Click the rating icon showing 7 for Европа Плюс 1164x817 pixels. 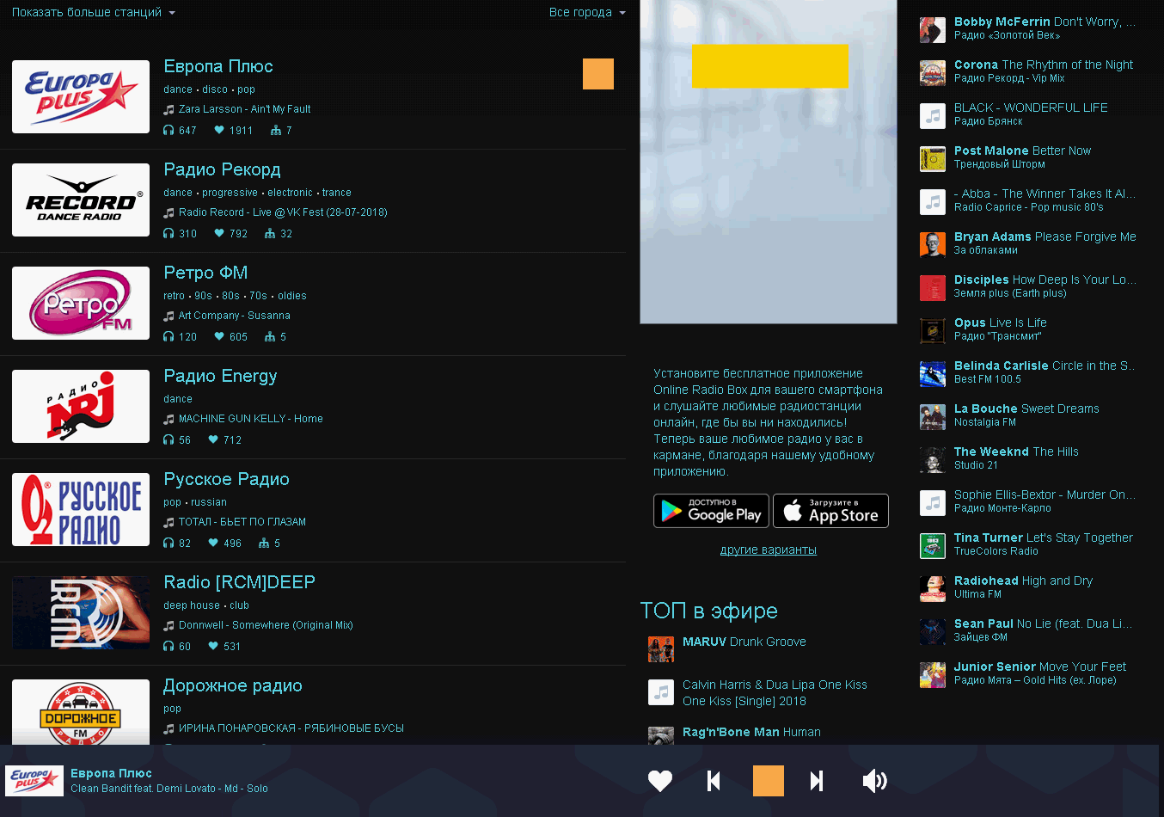[x=276, y=130]
